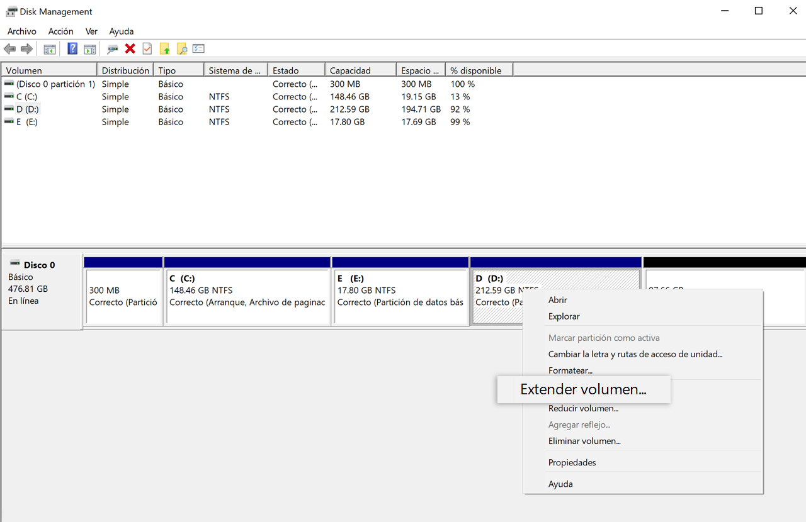The width and height of the screenshot is (806, 522).
Task: Click the Disk Management title bar icon
Action: (11, 11)
